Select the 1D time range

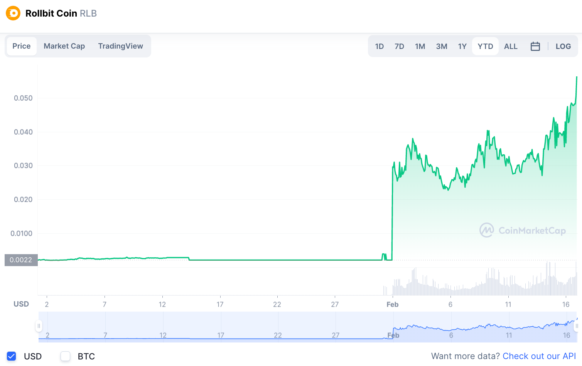coord(380,46)
